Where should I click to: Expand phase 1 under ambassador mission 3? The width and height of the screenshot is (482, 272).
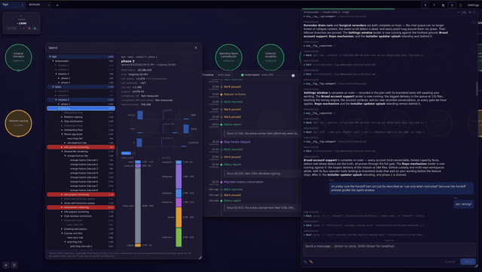click(x=59, y=78)
